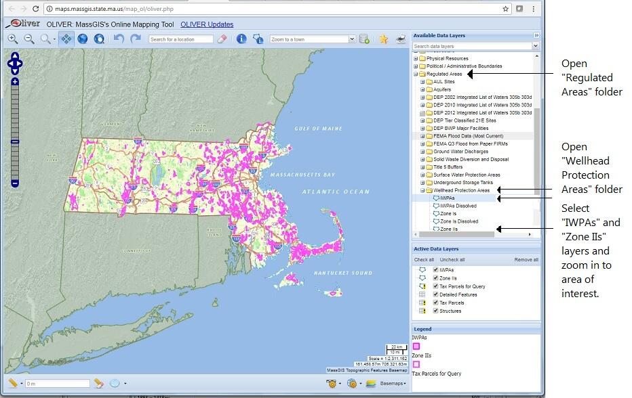Image resolution: width=632 pixels, height=398 pixels.
Task: Open FEMA Flood Data (Most Current) folder
Action: click(x=469, y=136)
